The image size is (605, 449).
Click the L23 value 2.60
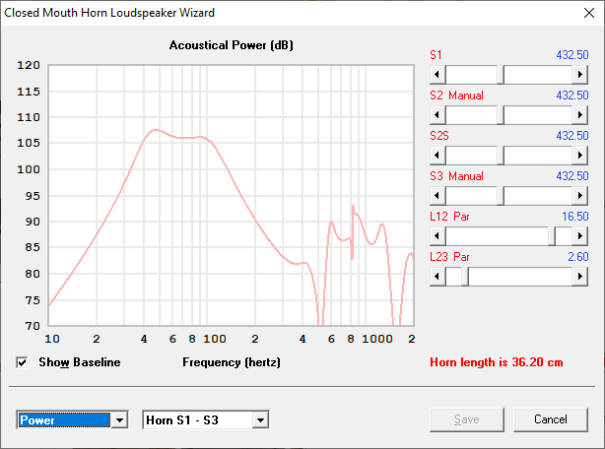(578, 257)
